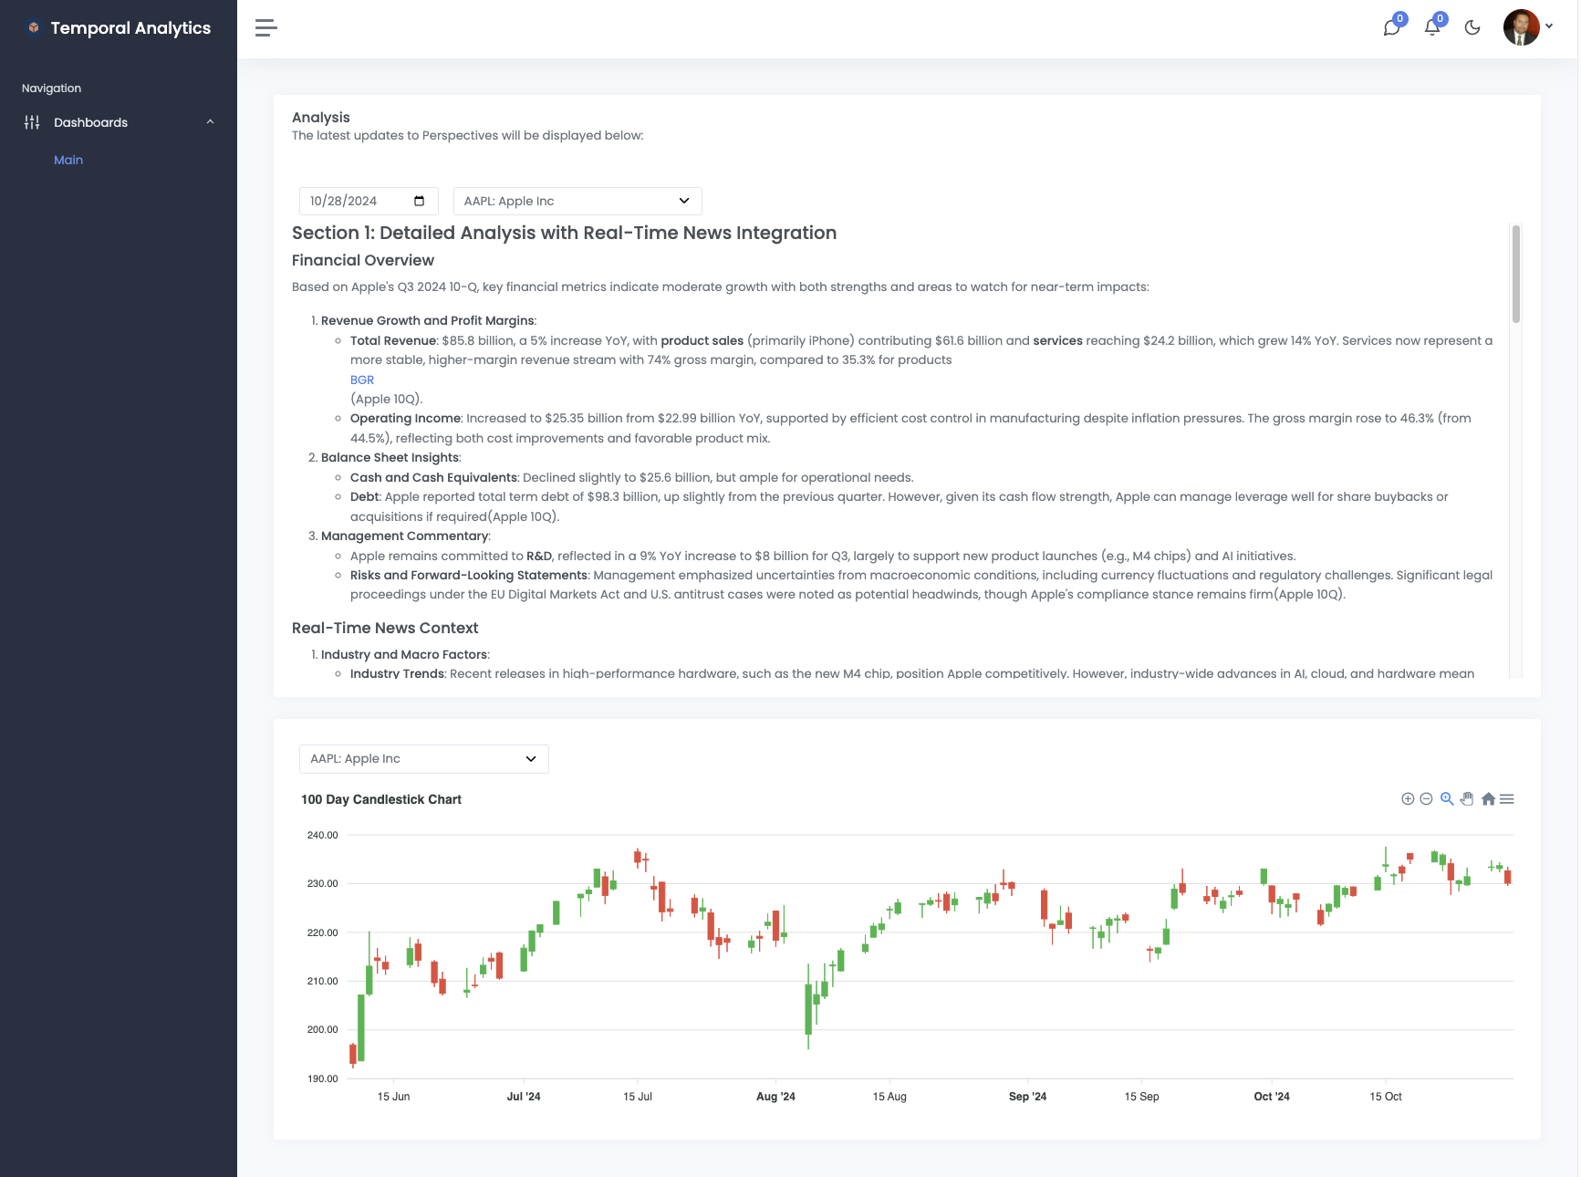The height and width of the screenshot is (1177, 1581).
Task: Check notifications via the bell icon
Action: [1431, 28]
